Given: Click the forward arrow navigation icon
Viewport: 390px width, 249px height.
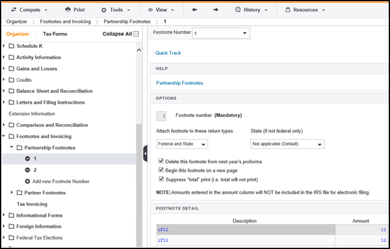Looking at the screenshot, I should click(x=216, y=10).
